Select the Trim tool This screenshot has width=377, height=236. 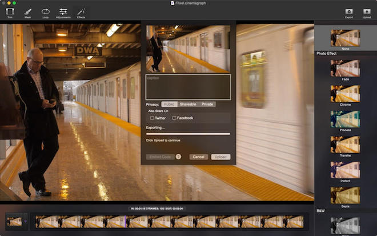click(x=10, y=12)
